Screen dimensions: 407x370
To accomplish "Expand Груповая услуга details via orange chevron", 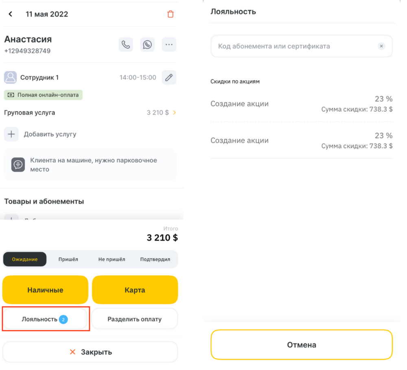I will pyautogui.click(x=175, y=113).
